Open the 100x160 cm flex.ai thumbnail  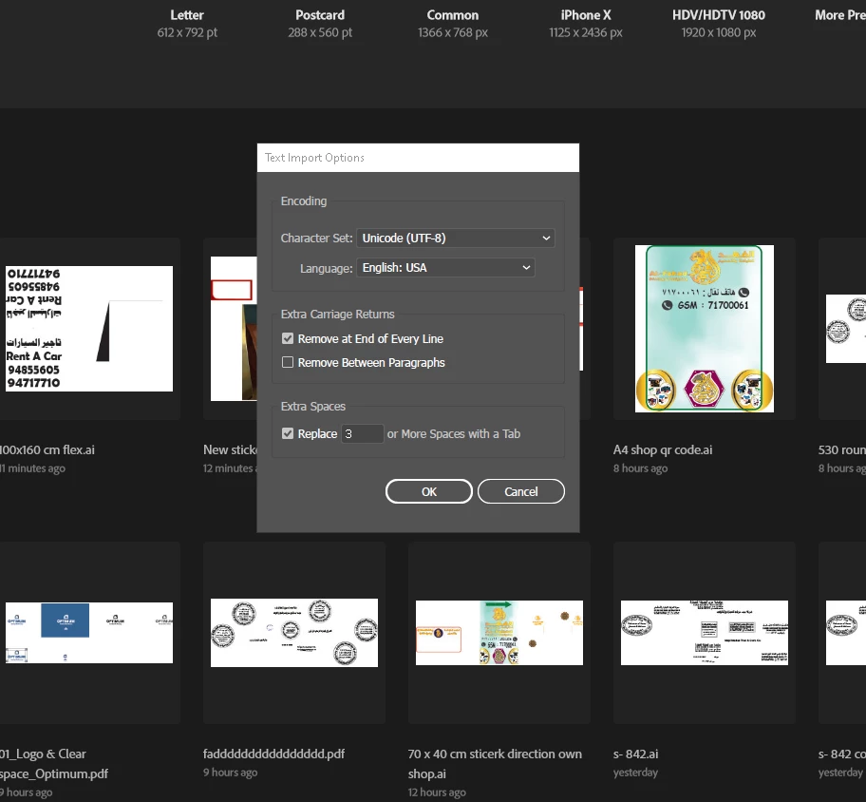tap(89, 329)
